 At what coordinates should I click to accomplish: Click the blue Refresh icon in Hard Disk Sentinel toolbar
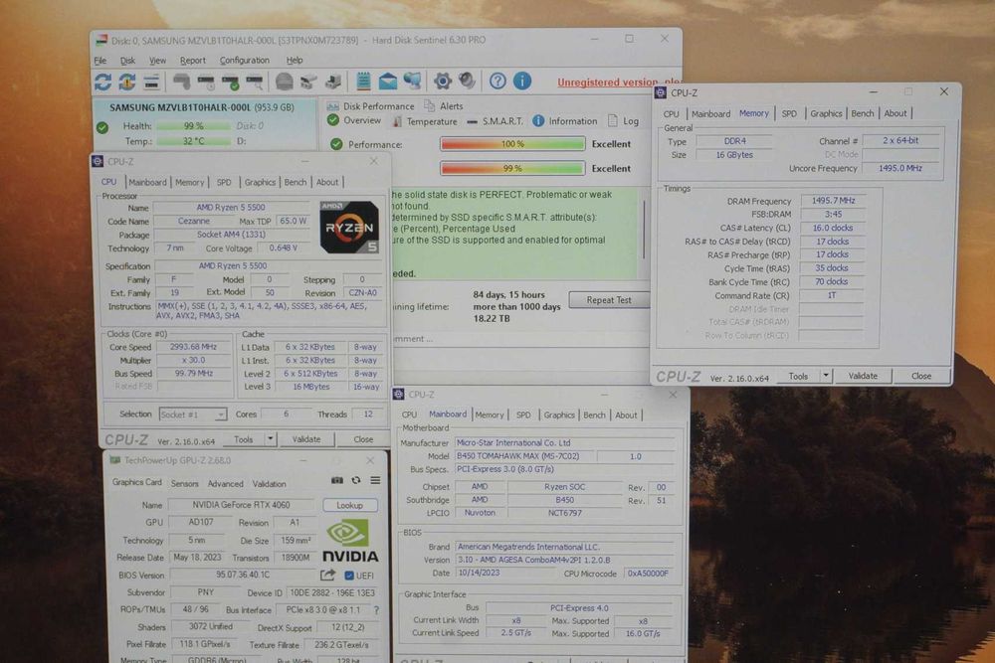pyautogui.click(x=102, y=82)
